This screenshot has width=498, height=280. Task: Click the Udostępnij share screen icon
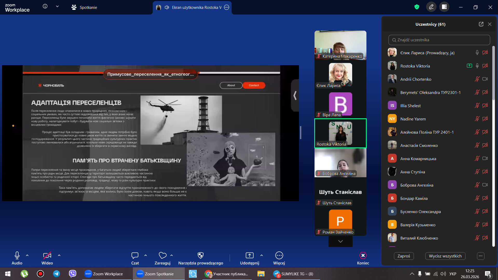[249, 256]
